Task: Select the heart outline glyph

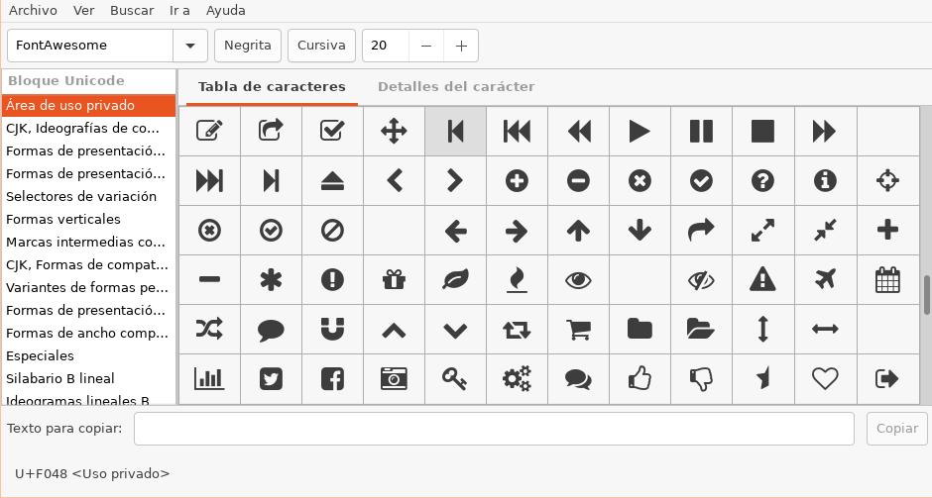Action: click(824, 378)
